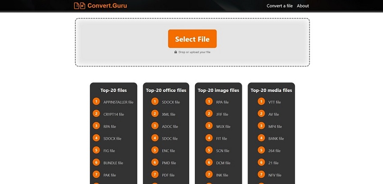The height and width of the screenshot is (184, 383).
Task: Open the SDOCX file link in office files
Action: point(171,102)
